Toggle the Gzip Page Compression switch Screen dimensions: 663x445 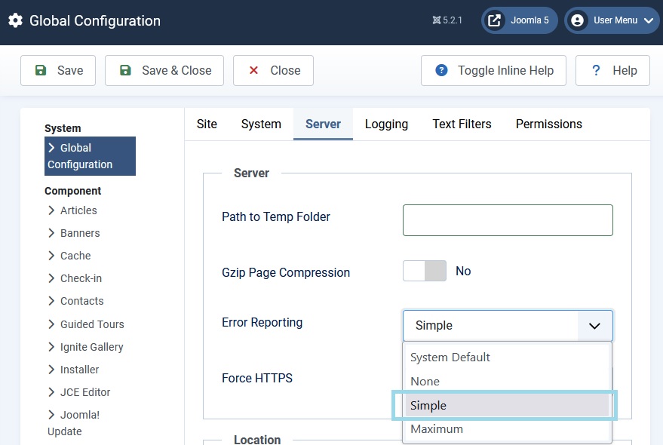point(425,271)
